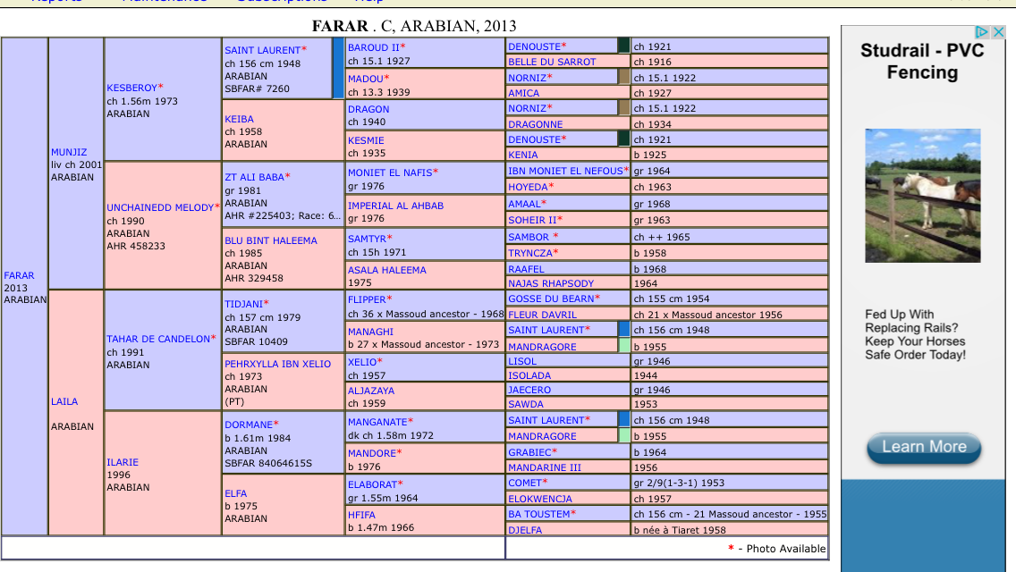Open the HOYEDA pedigree link
This screenshot has width=1016, height=572.
click(528, 187)
